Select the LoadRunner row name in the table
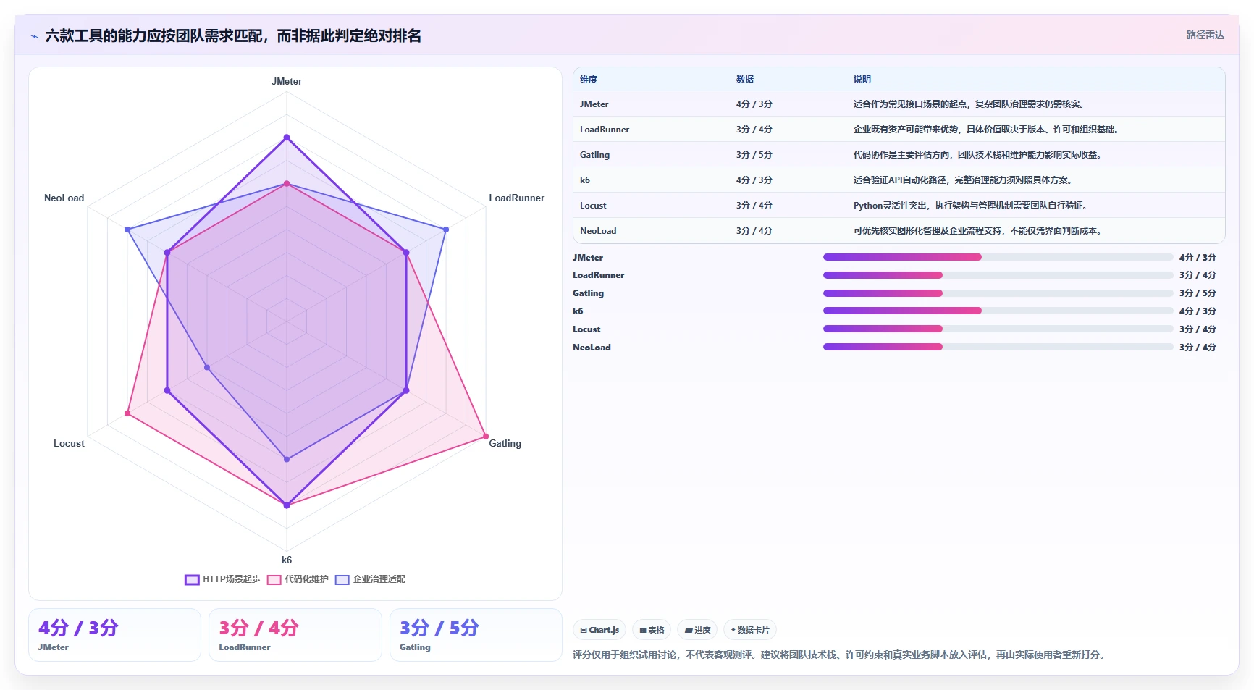The width and height of the screenshot is (1254, 690). (605, 130)
